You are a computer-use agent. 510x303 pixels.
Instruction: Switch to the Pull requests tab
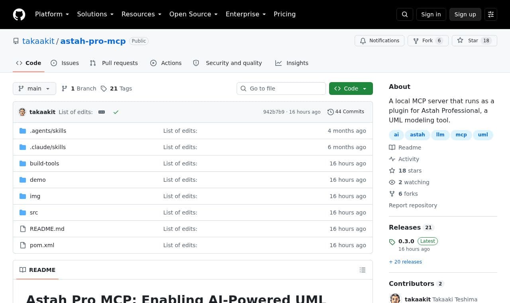(x=114, y=63)
